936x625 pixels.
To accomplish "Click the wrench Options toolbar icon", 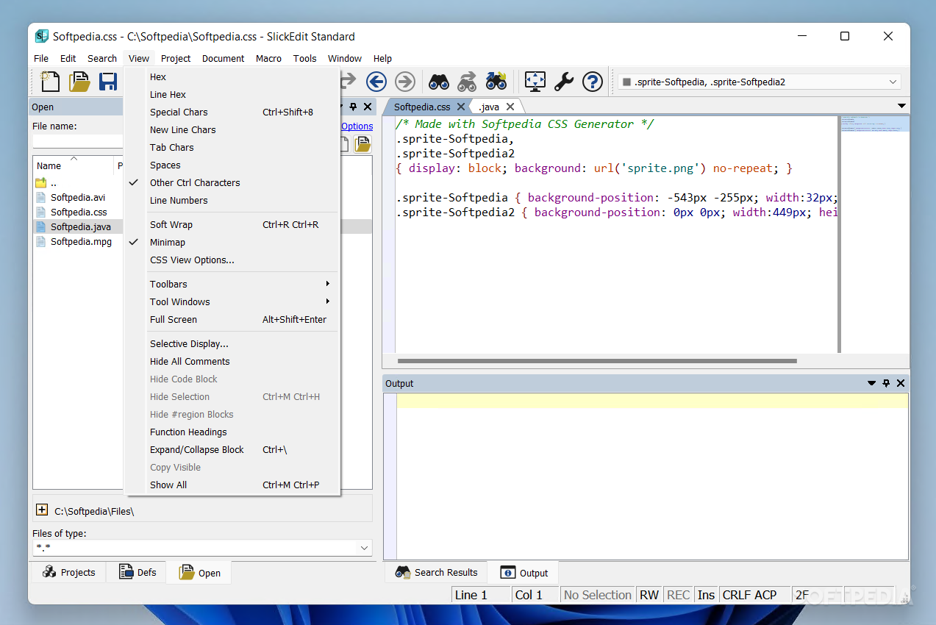I will click(x=564, y=81).
